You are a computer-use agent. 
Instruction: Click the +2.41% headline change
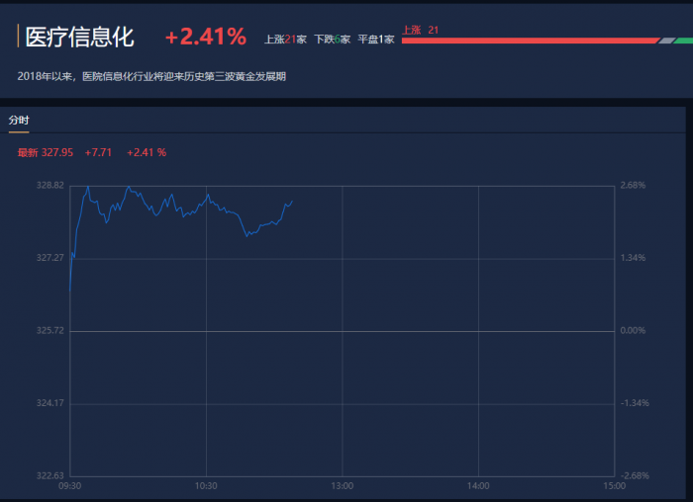pos(206,37)
